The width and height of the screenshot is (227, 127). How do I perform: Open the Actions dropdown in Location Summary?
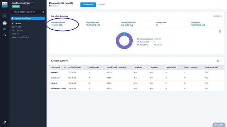(x=218, y=16)
